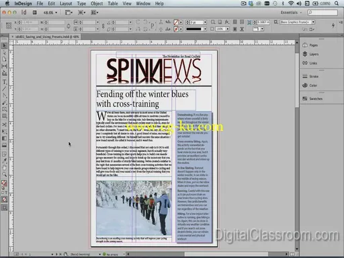Toggle constrain proportions for scaling
The height and width of the screenshot is (258, 344).
(103, 26)
